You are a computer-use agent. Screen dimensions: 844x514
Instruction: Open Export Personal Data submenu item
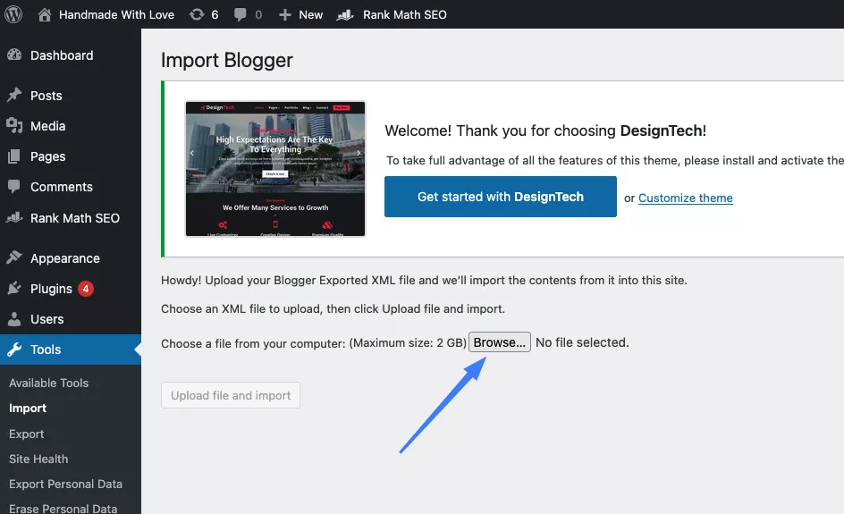tap(65, 484)
